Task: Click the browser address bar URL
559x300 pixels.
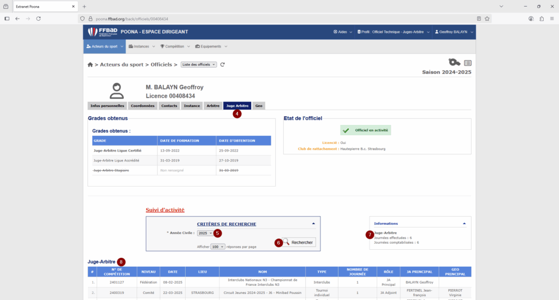Action: click(132, 19)
